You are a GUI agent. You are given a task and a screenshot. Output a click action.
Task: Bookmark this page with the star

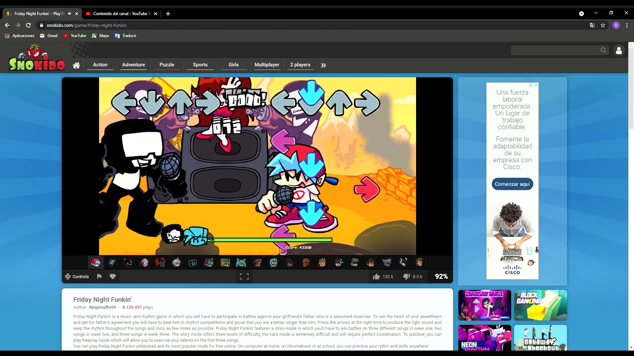pyautogui.click(x=603, y=25)
